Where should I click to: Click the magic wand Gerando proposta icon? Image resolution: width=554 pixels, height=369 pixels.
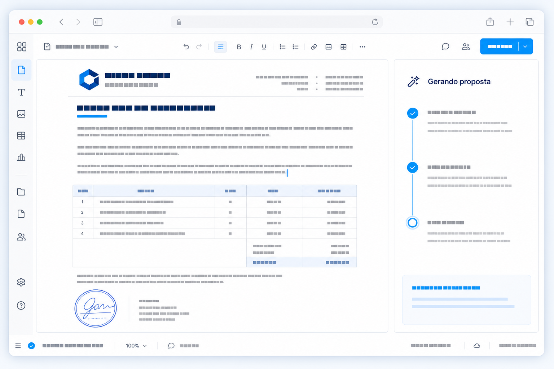pyautogui.click(x=413, y=81)
